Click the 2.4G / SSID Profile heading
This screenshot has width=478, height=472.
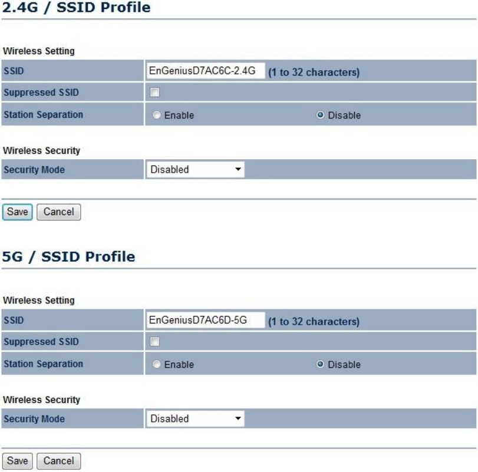76,7
